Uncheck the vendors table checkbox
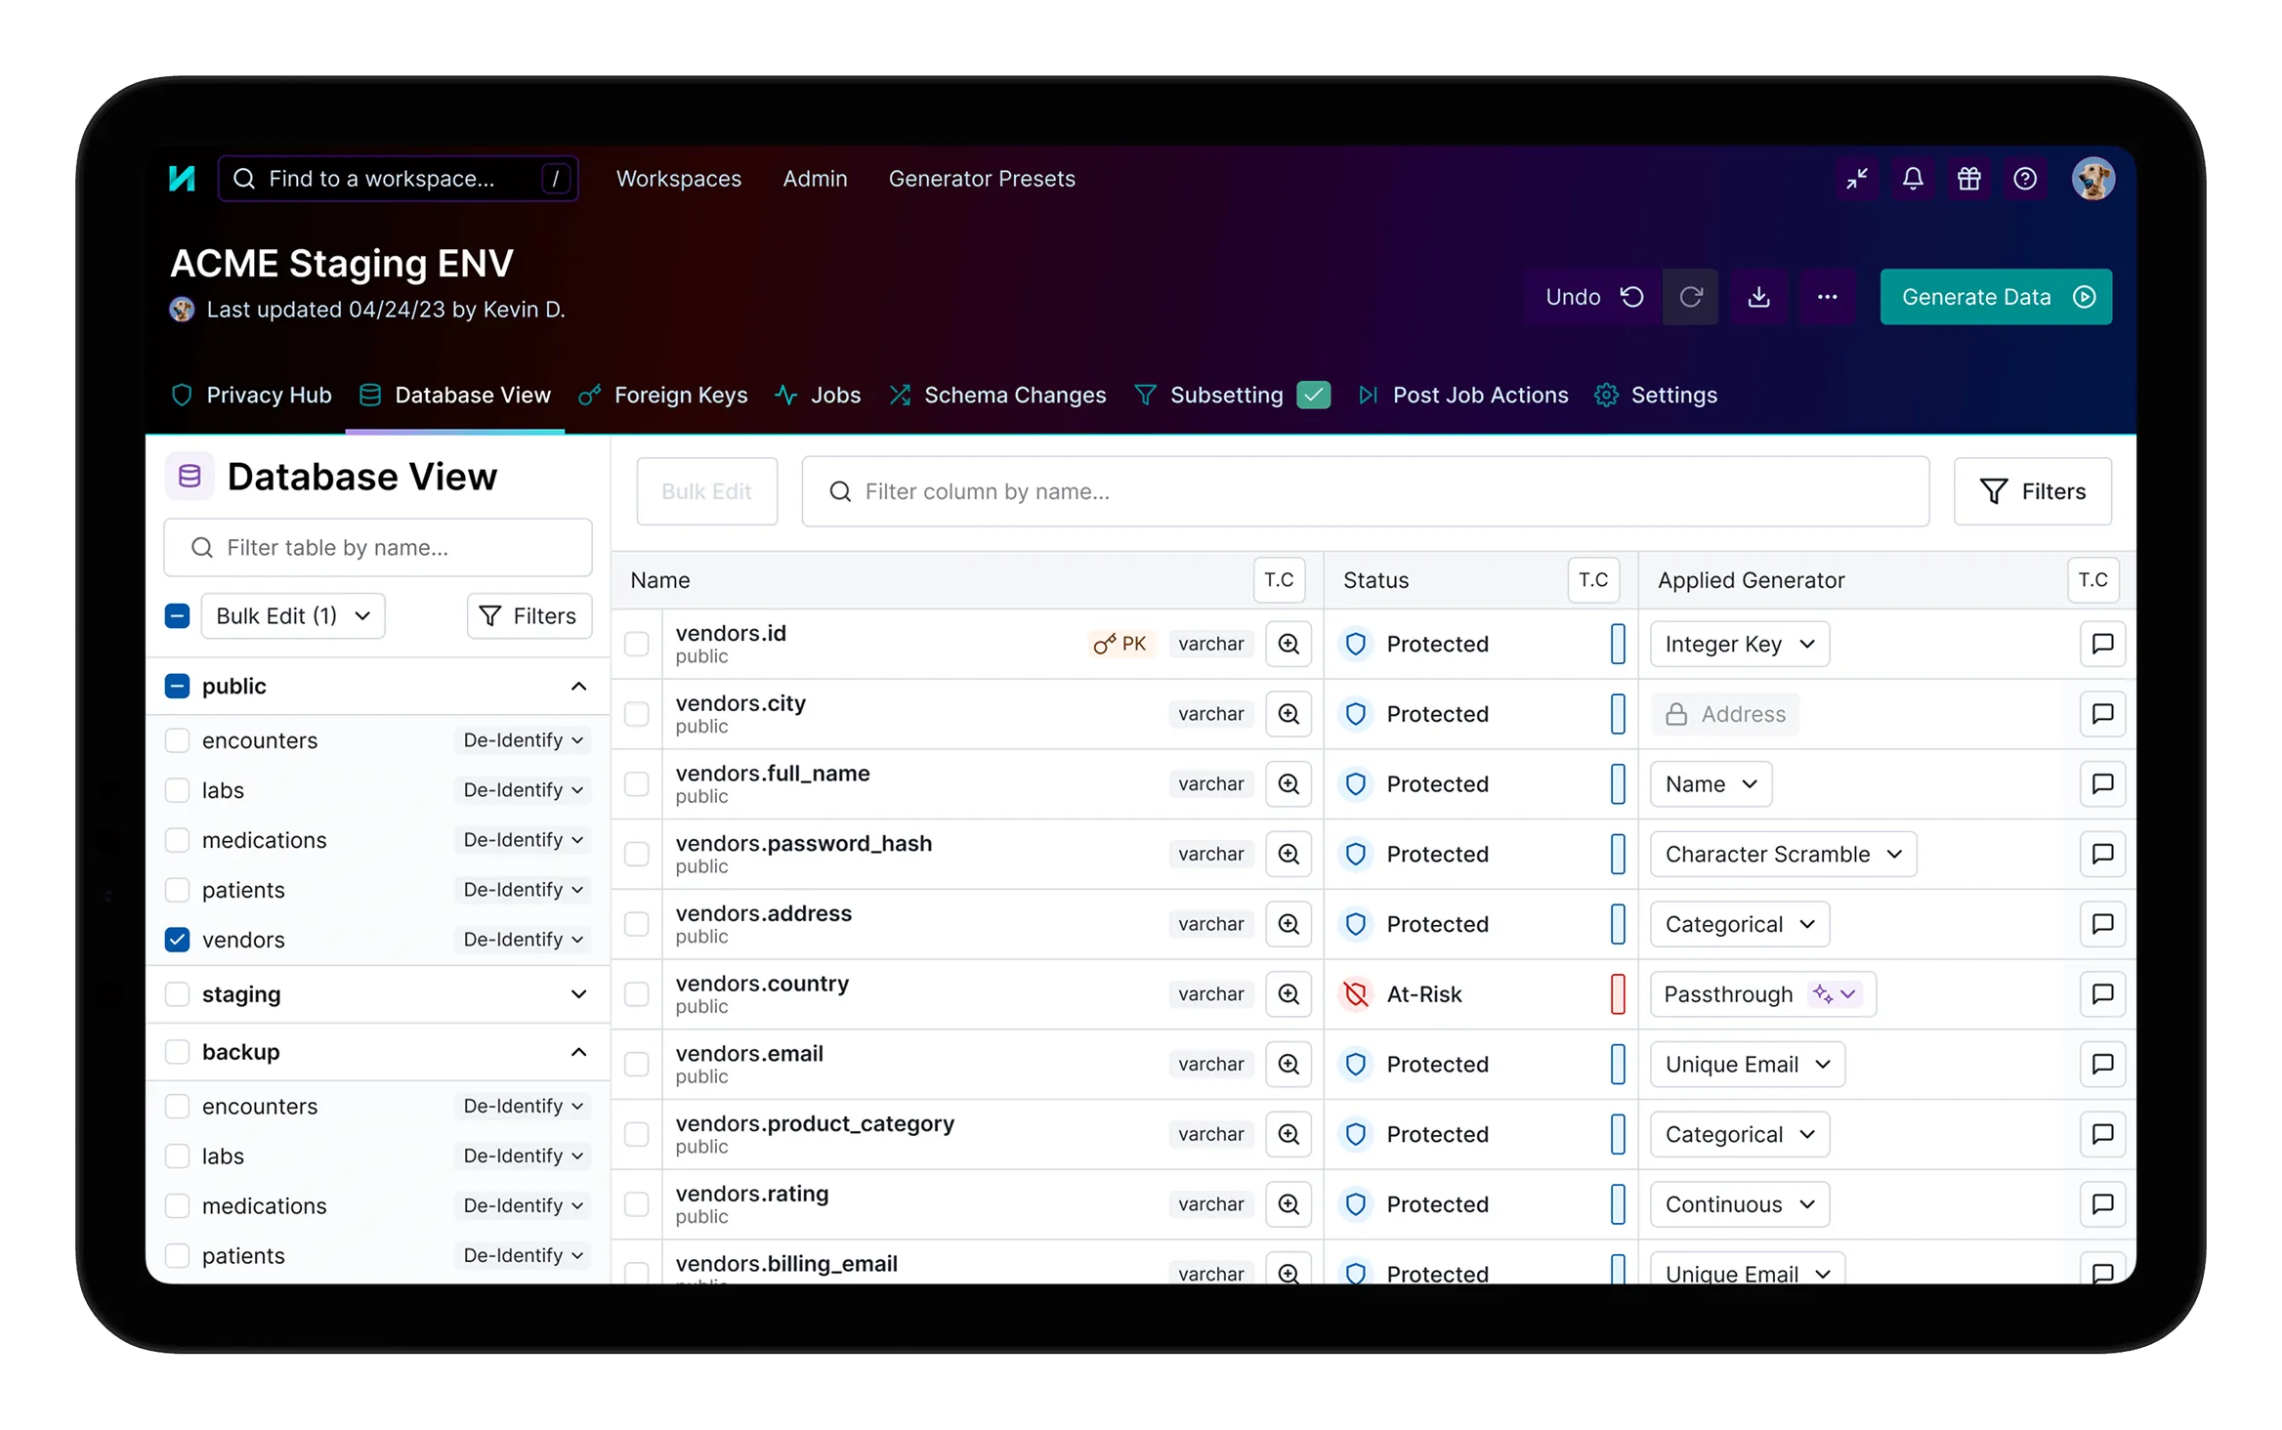The image size is (2282, 1430). (x=177, y=940)
